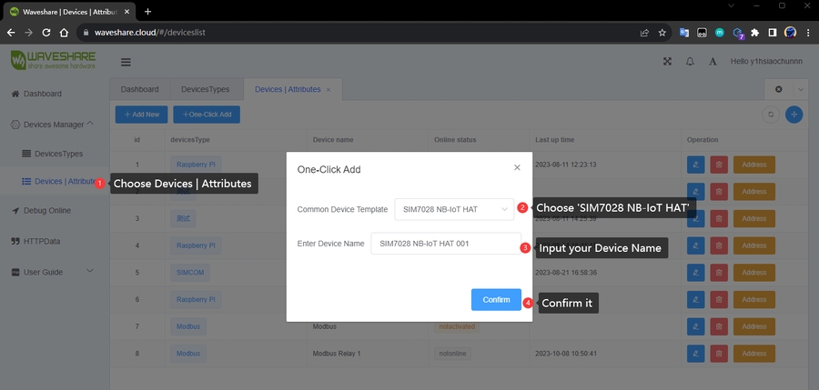
Task: Click the Enter Device Name field
Action: pos(445,243)
